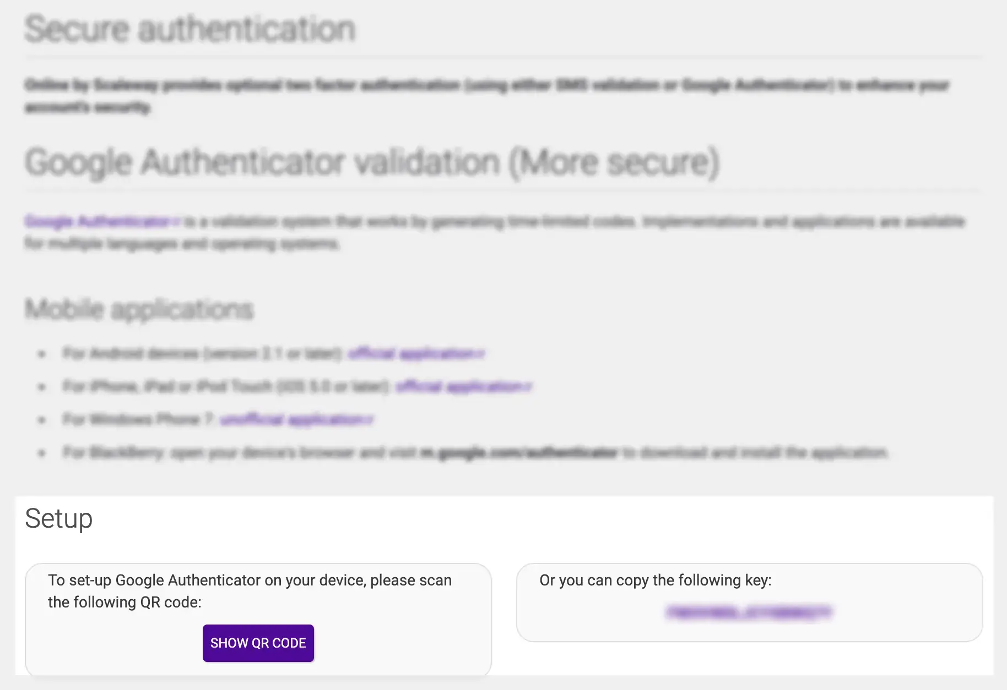Click the SHOW QR CODE button
Screen dimensions: 1007x690
pyautogui.click(x=258, y=643)
